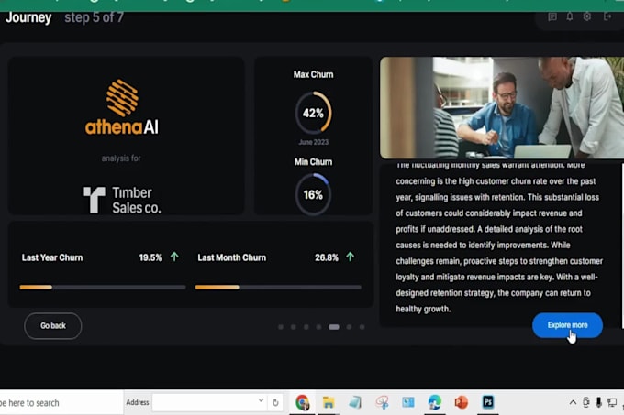Click the 'healthy growth.' text line
Image resolution: width=624 pixels, height=415 pixels.
423,309
